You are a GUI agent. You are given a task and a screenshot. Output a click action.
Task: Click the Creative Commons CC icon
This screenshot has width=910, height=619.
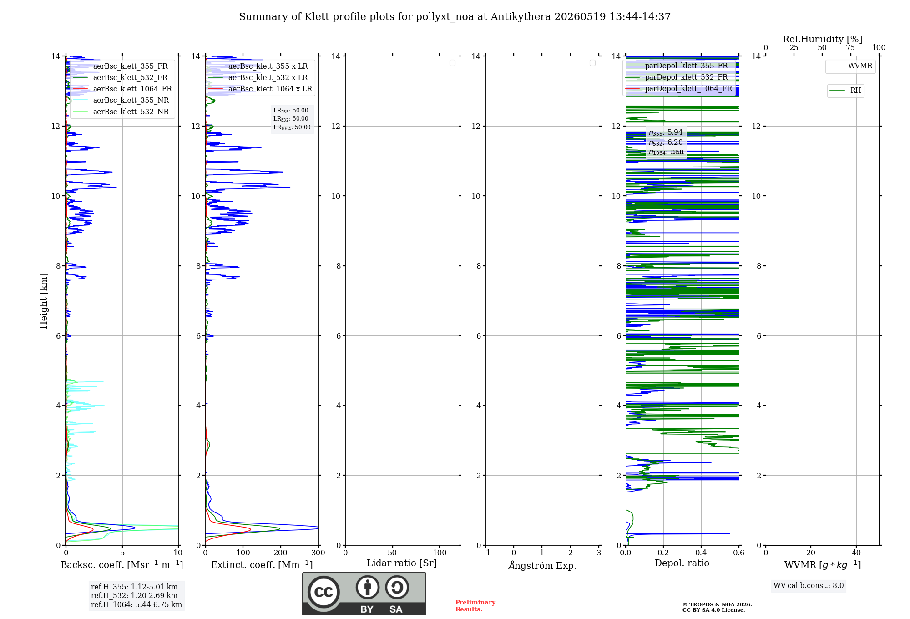[324, 592]
